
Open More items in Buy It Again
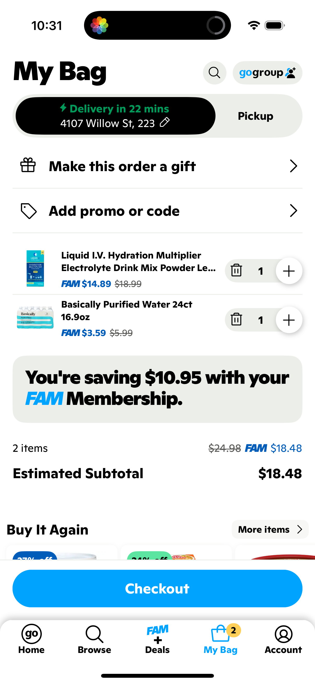coord(270,530)
